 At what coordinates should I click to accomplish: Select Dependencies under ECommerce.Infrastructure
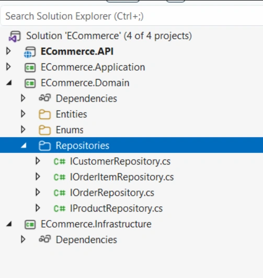coord(86,240)
